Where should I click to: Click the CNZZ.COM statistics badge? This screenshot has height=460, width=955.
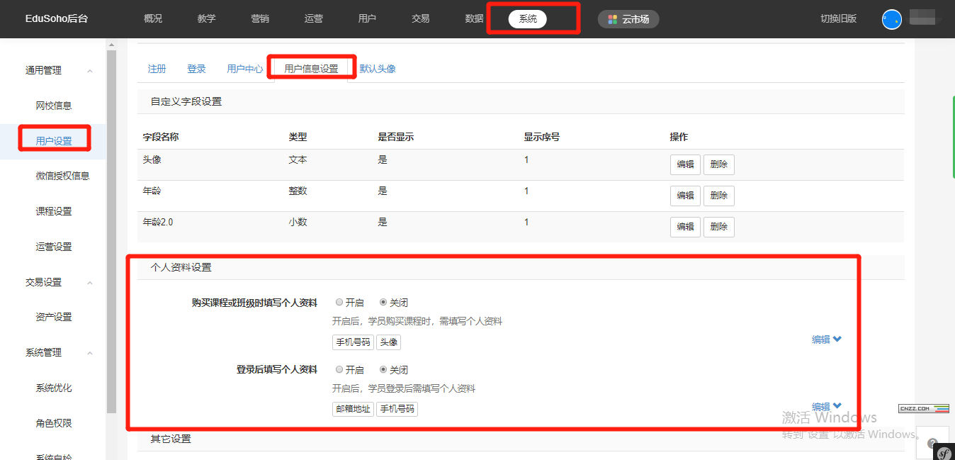pos(923,408)
